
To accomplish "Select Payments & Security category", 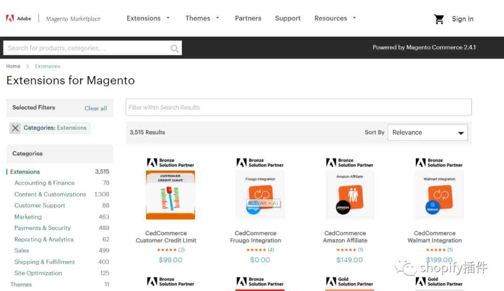I will (42, 228).
